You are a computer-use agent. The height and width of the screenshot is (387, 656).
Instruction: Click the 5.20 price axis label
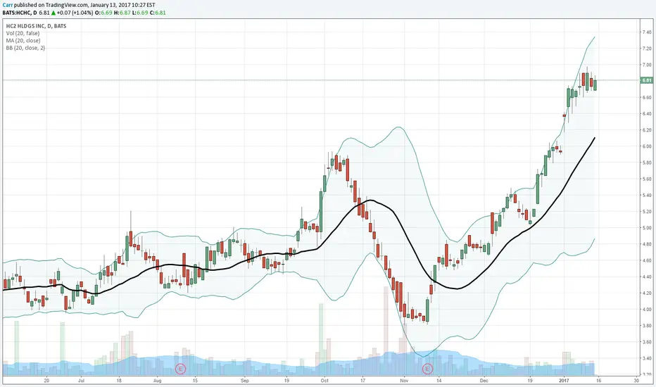(646, 212)
